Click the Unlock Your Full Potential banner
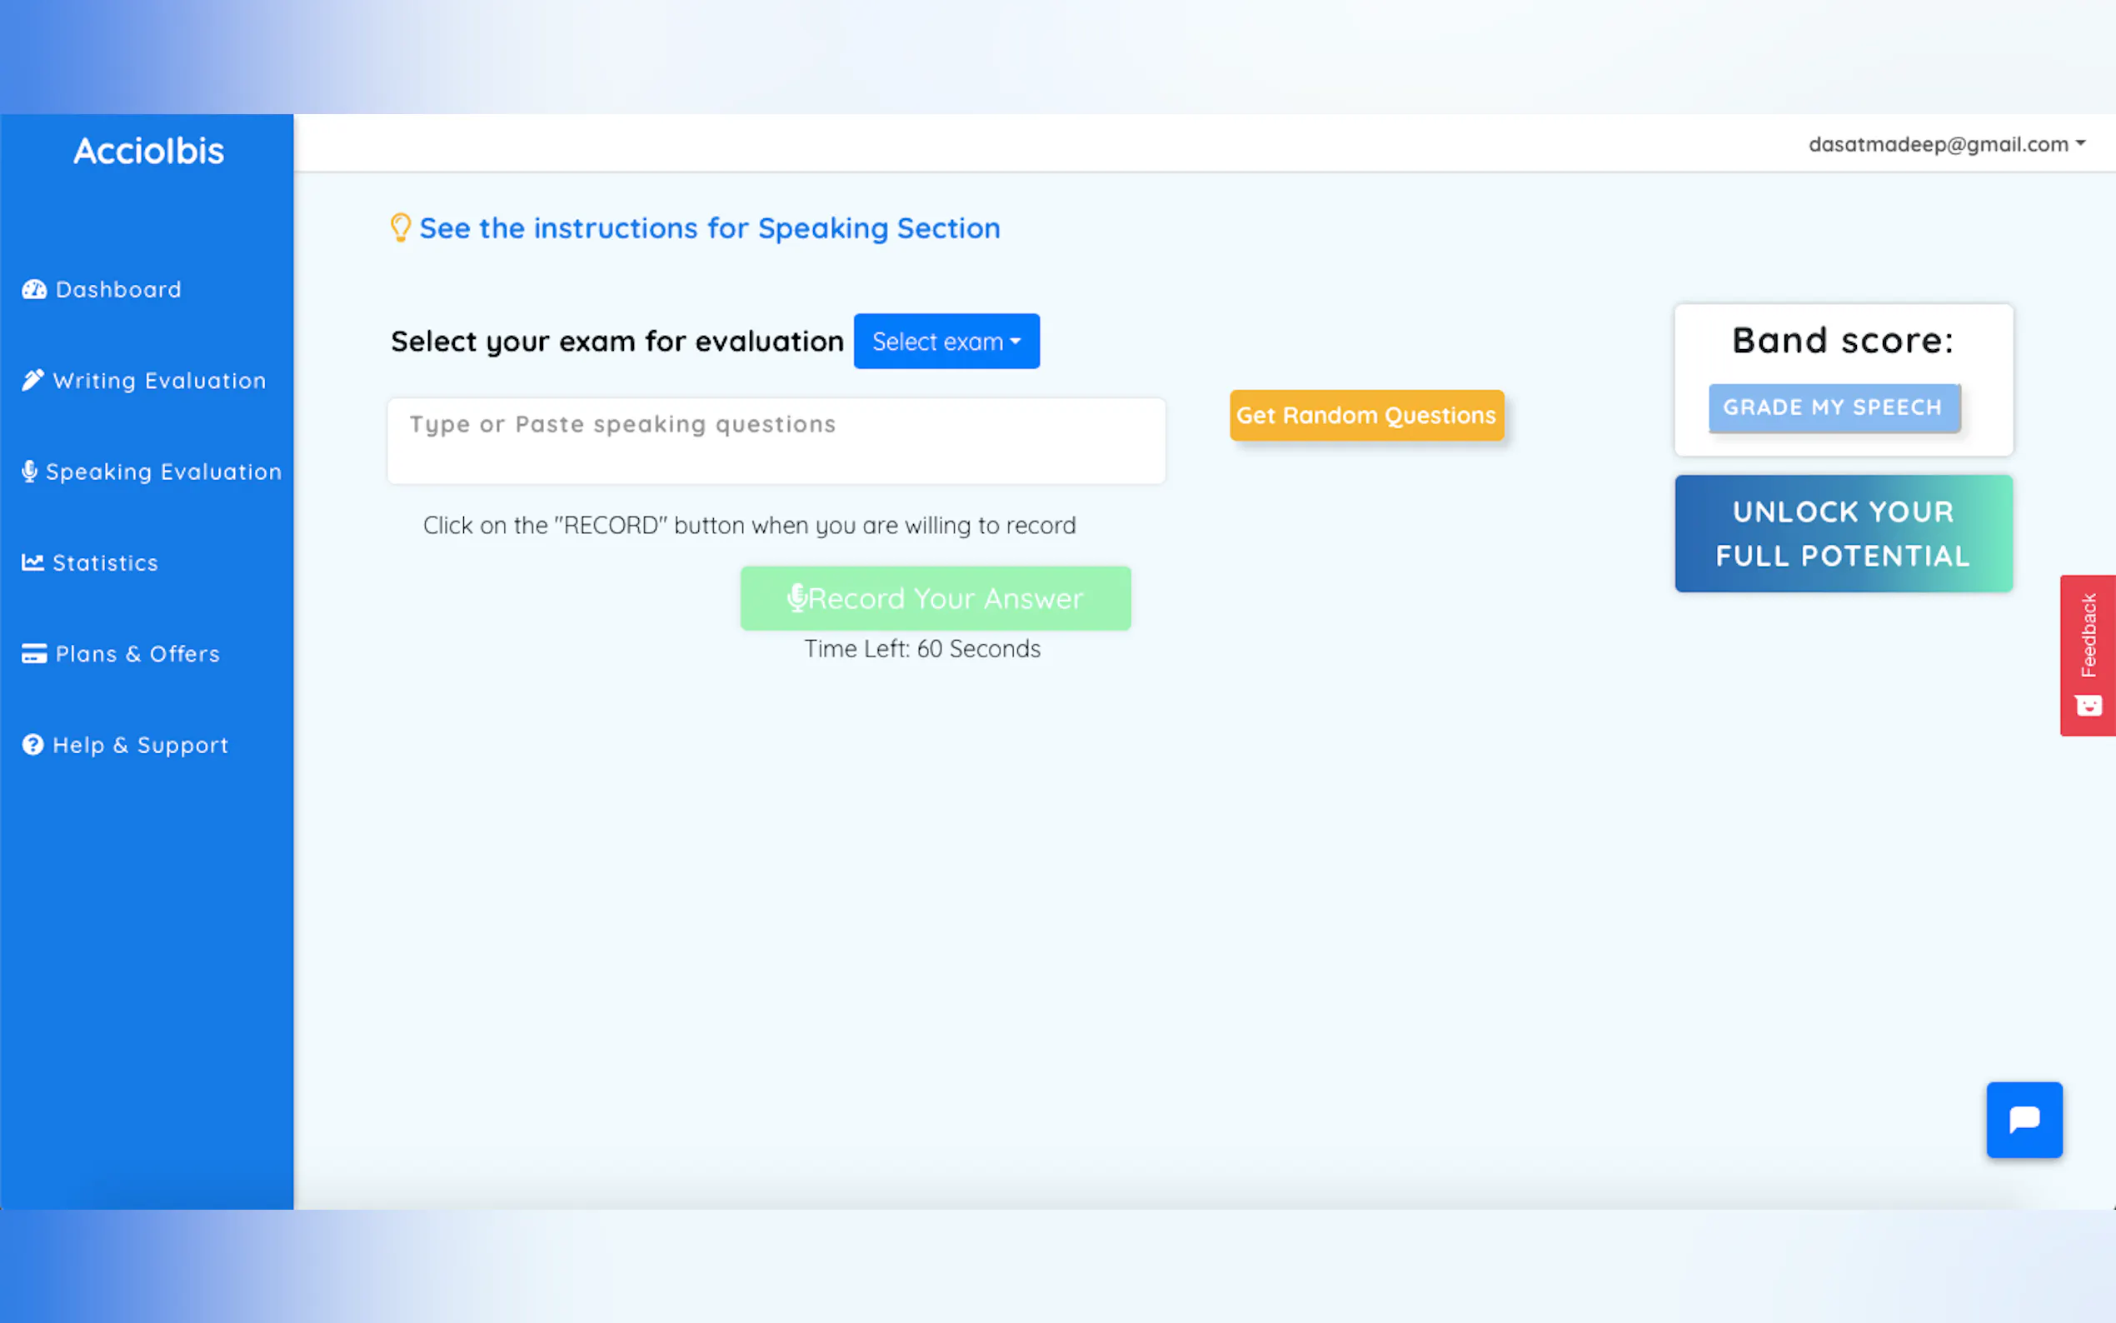The height and width of the screenshot is (1323, 2116). (1843, 534)
